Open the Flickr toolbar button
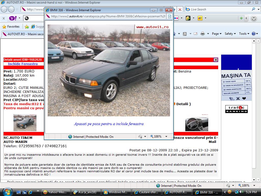The image size is (261, 196). click(176, 18)
